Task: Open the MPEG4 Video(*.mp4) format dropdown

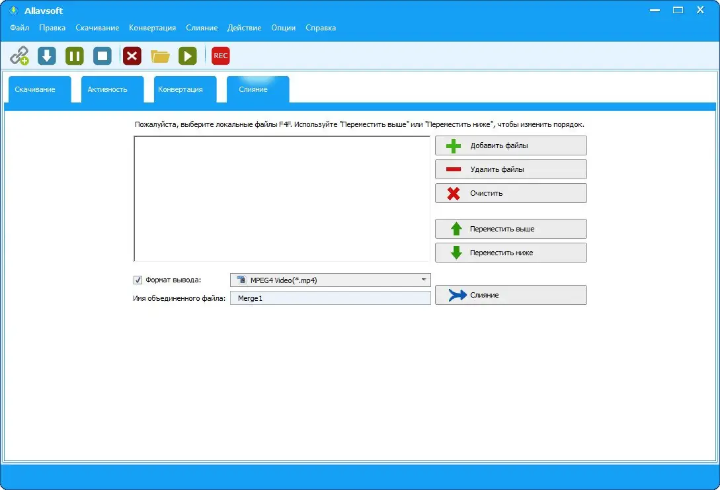Action: [x=330, y=280]
